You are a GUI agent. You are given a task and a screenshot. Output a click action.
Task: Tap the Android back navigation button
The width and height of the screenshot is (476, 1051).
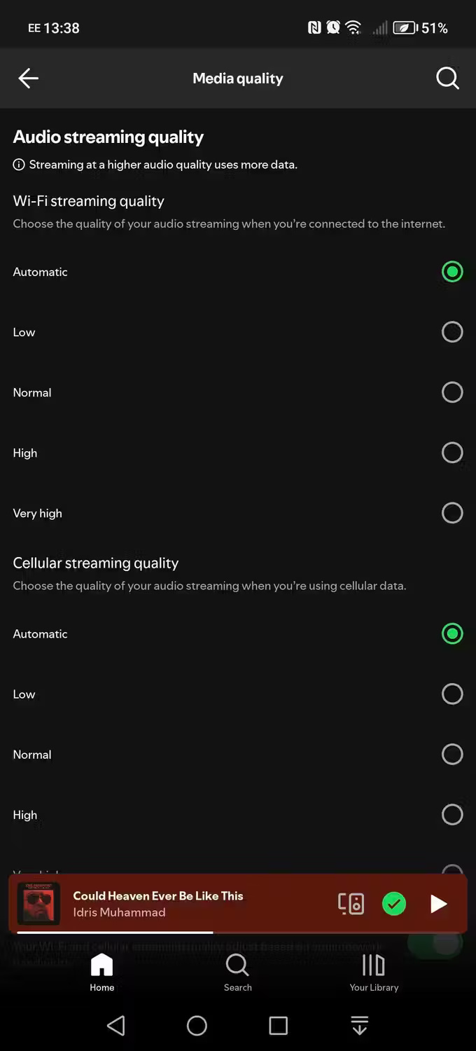pos(115,1026)
